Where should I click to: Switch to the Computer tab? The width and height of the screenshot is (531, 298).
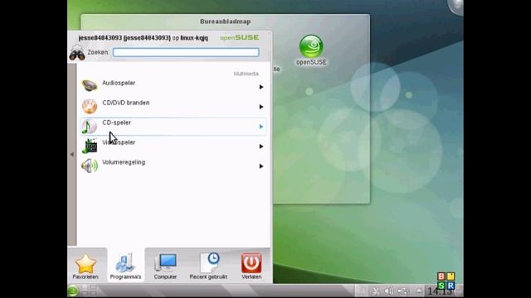(165, 267)
